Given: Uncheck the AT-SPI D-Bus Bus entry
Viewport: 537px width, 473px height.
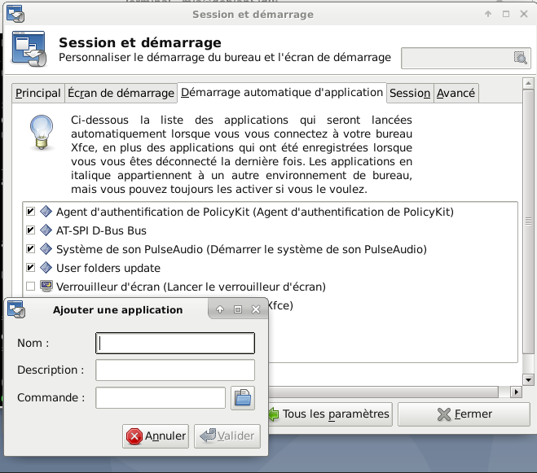Looking at the screenshot, I should click(x=31, y=230).
